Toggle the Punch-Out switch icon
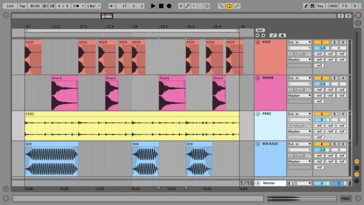364x205 pixels. click(237, 6)
